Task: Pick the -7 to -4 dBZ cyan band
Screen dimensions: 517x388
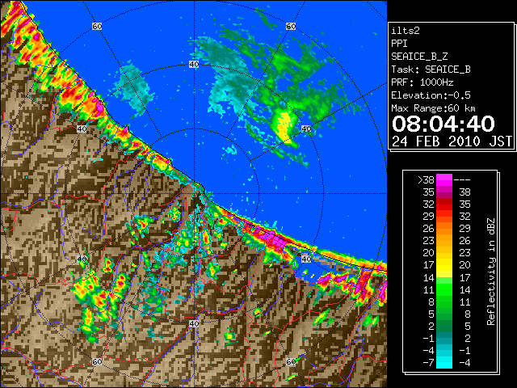Action: click(x=444, y=363)
